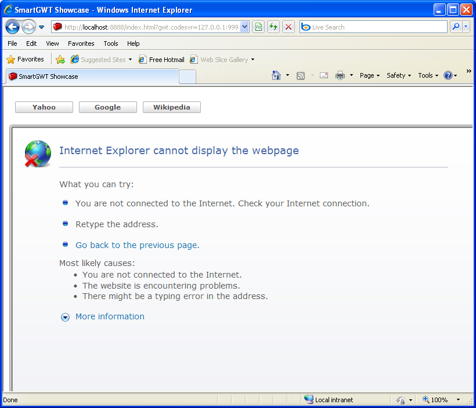476x408 pixels.
Task: Open the Favorites menu
Action: [81, 43]
